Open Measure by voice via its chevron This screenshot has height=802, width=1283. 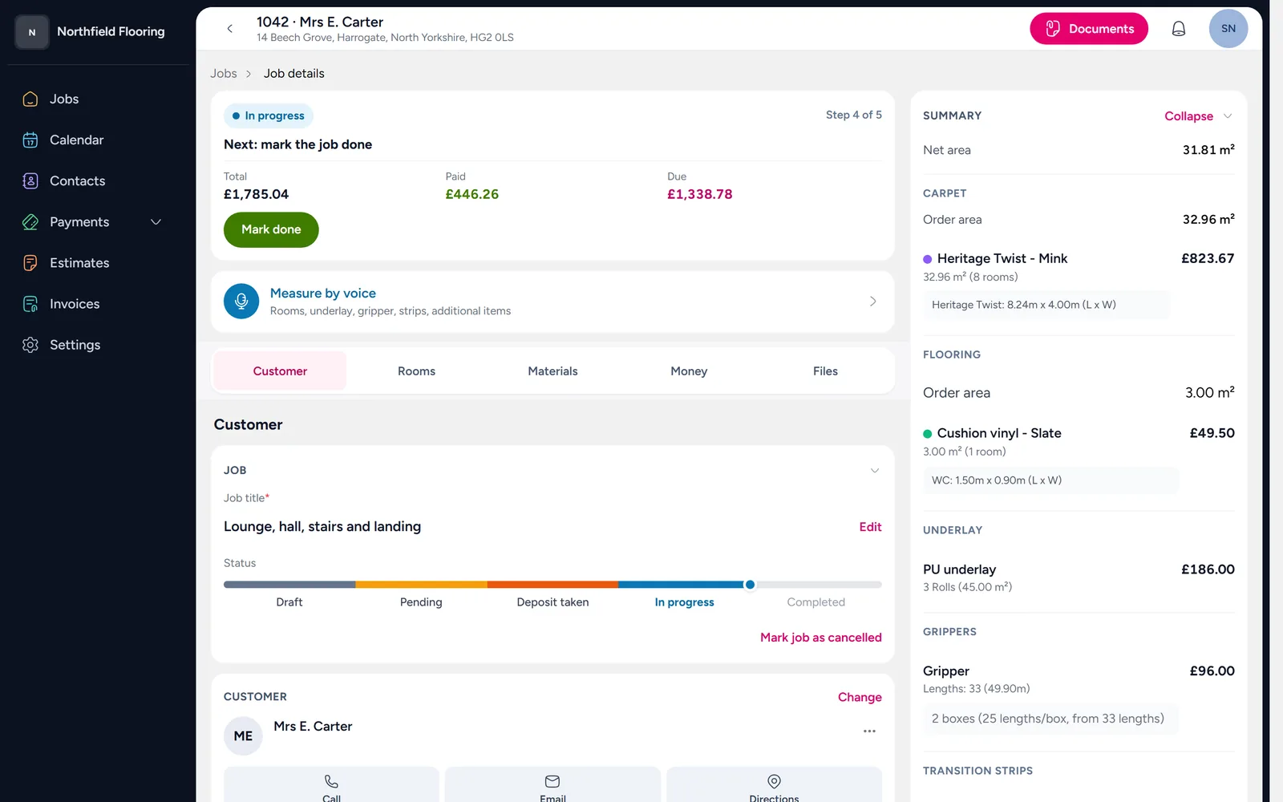pos(872,302)
